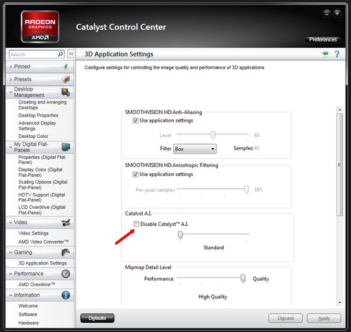The image size is (351, 332).
Task: Click in the Search input field
Action: point(34,54)
